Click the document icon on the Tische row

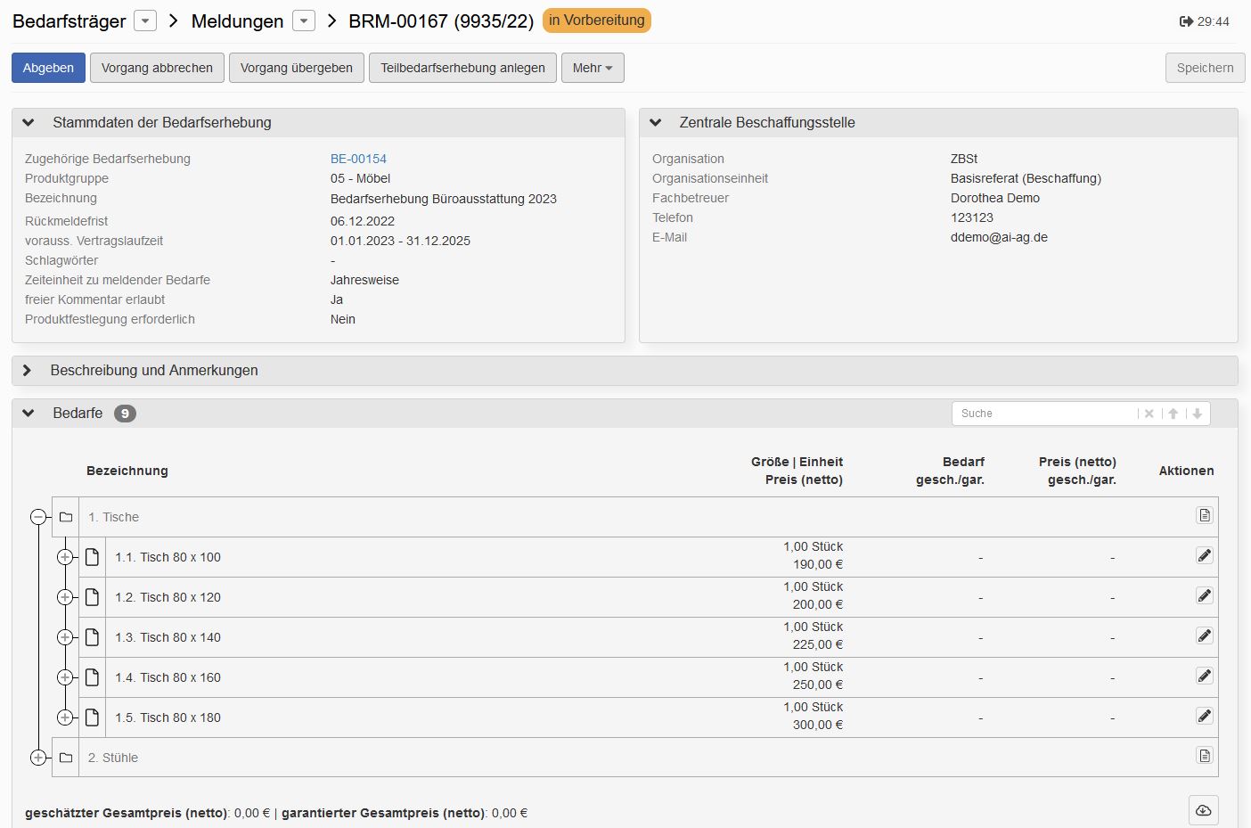click(1204, 515)
